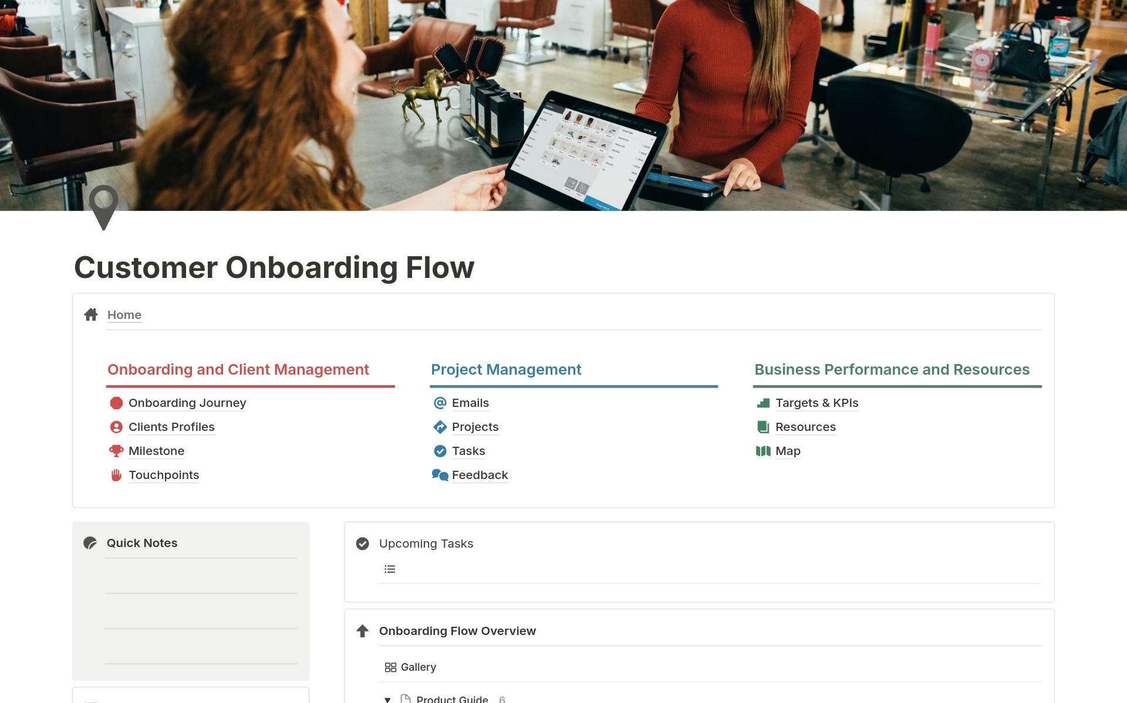Click the Home breadcrumb navigation item

click(124, 315)
